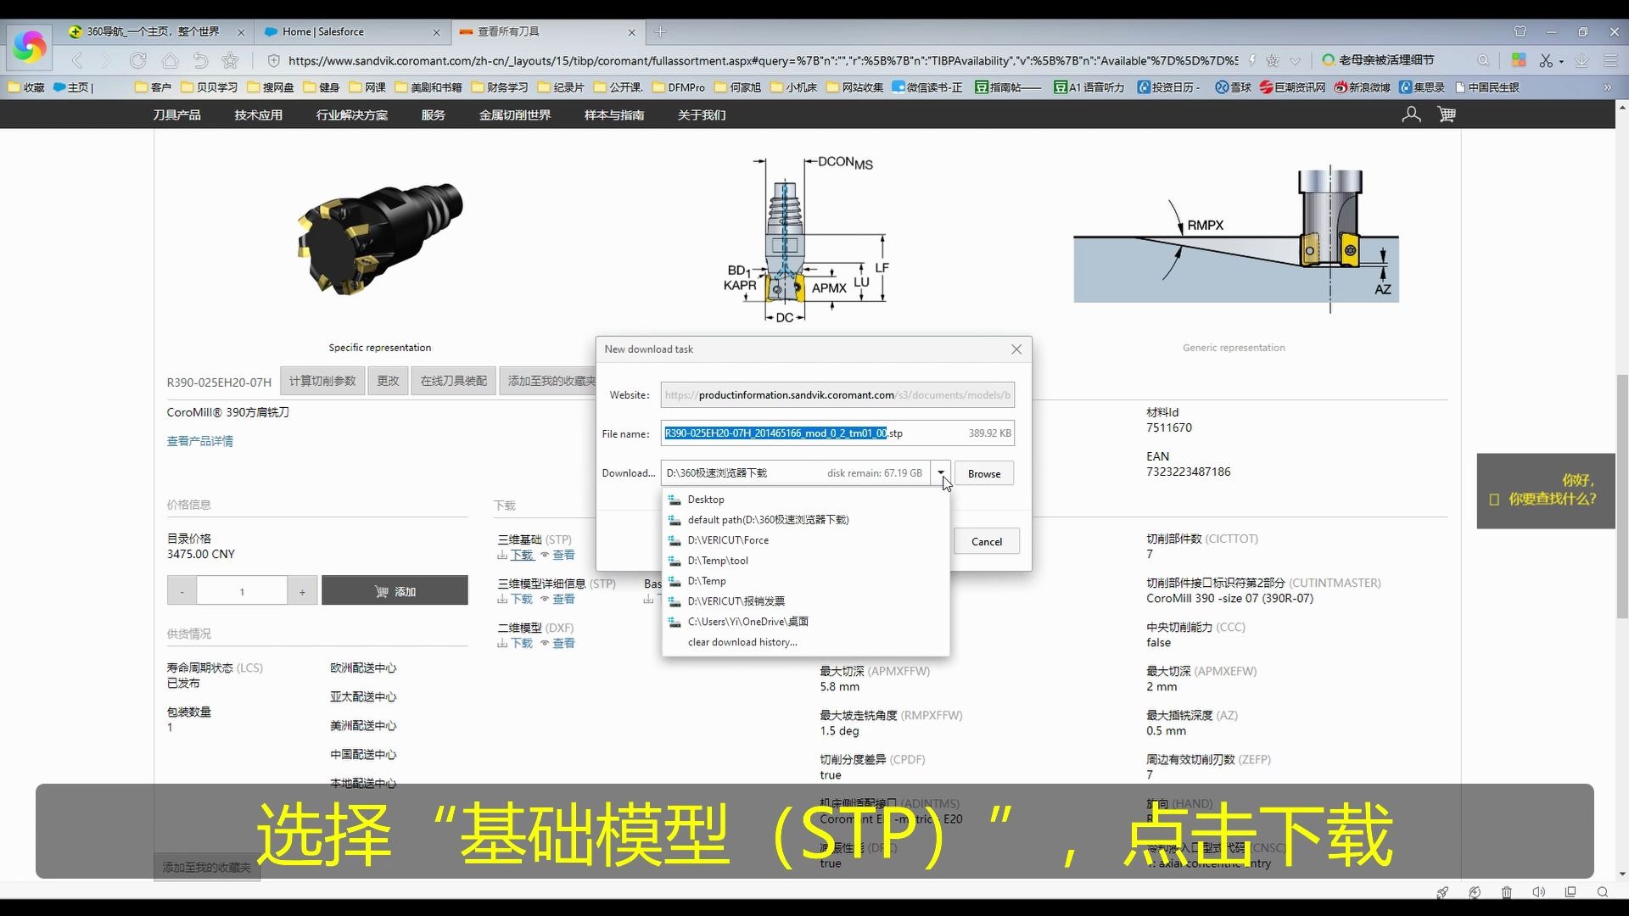This screenshot has height=916, width=1629.
Task: Open 查看产品详情 link
Action: tap(200, 441)
